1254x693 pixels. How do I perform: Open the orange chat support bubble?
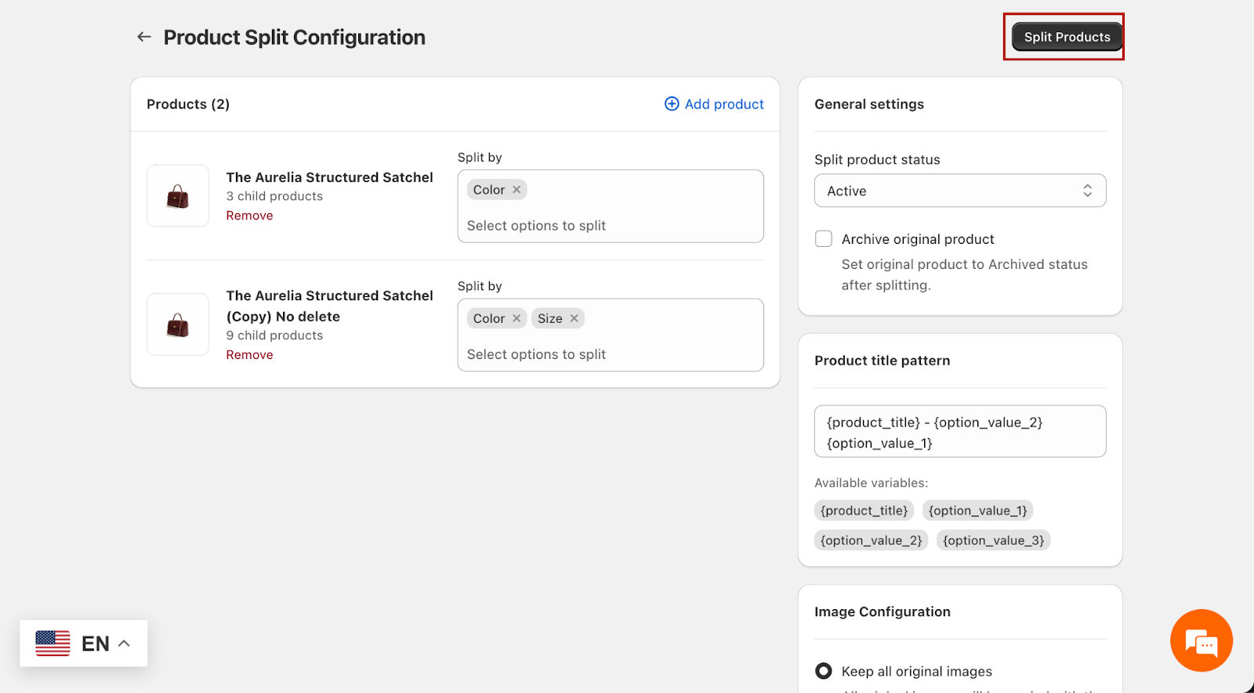[x=1201, y=640]
